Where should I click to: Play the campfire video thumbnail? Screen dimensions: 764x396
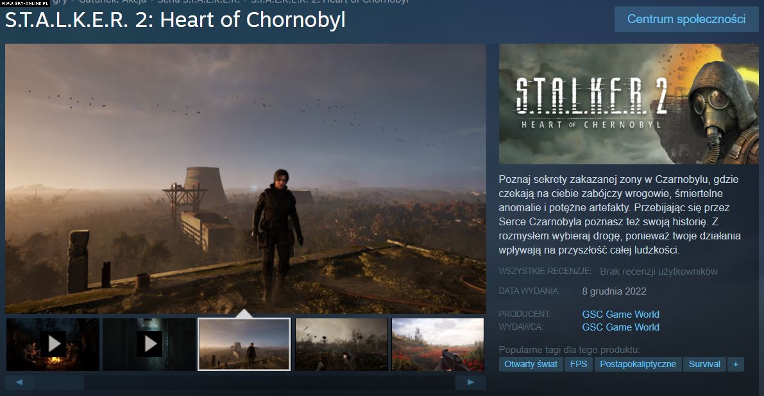(x=53, y=344)
